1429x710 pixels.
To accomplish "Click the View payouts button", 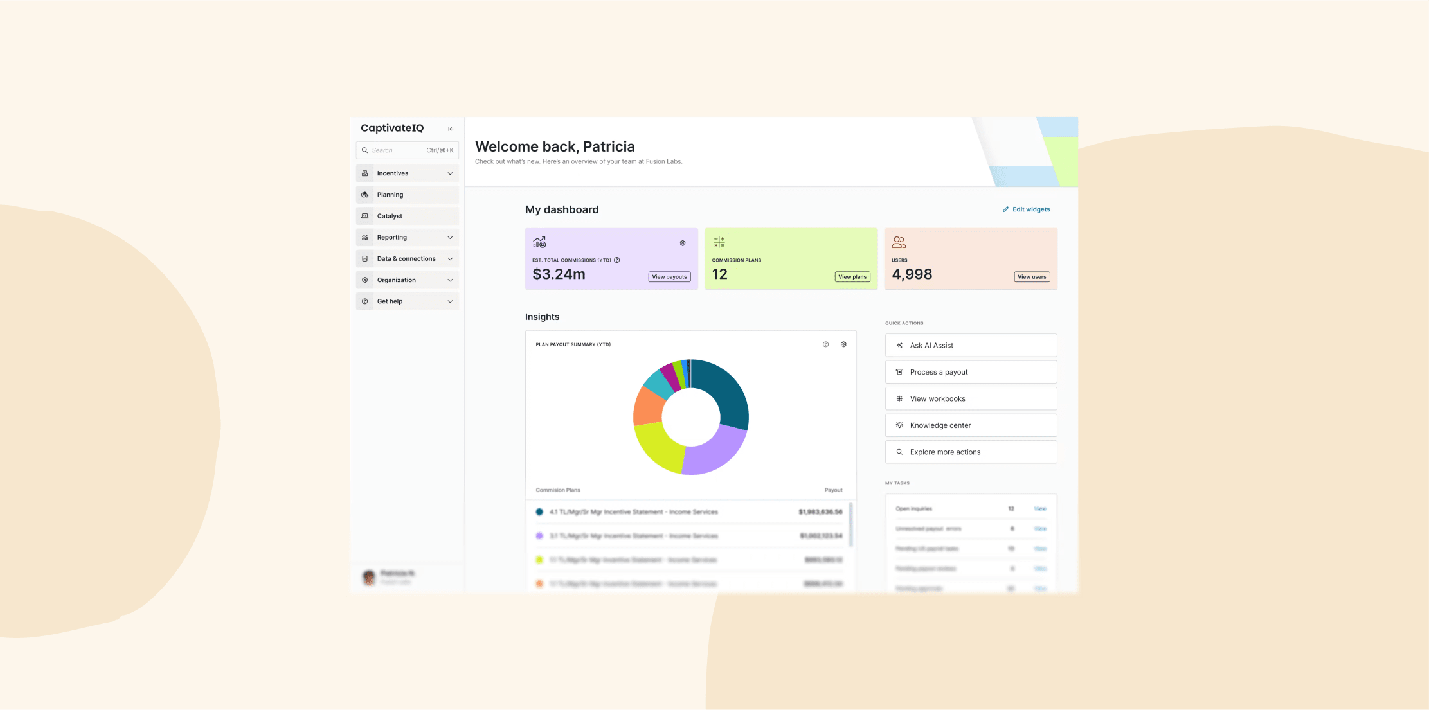I will (x=669, y=277).
